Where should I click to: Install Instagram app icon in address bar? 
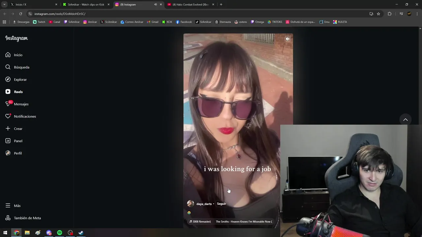coord(371,14)
